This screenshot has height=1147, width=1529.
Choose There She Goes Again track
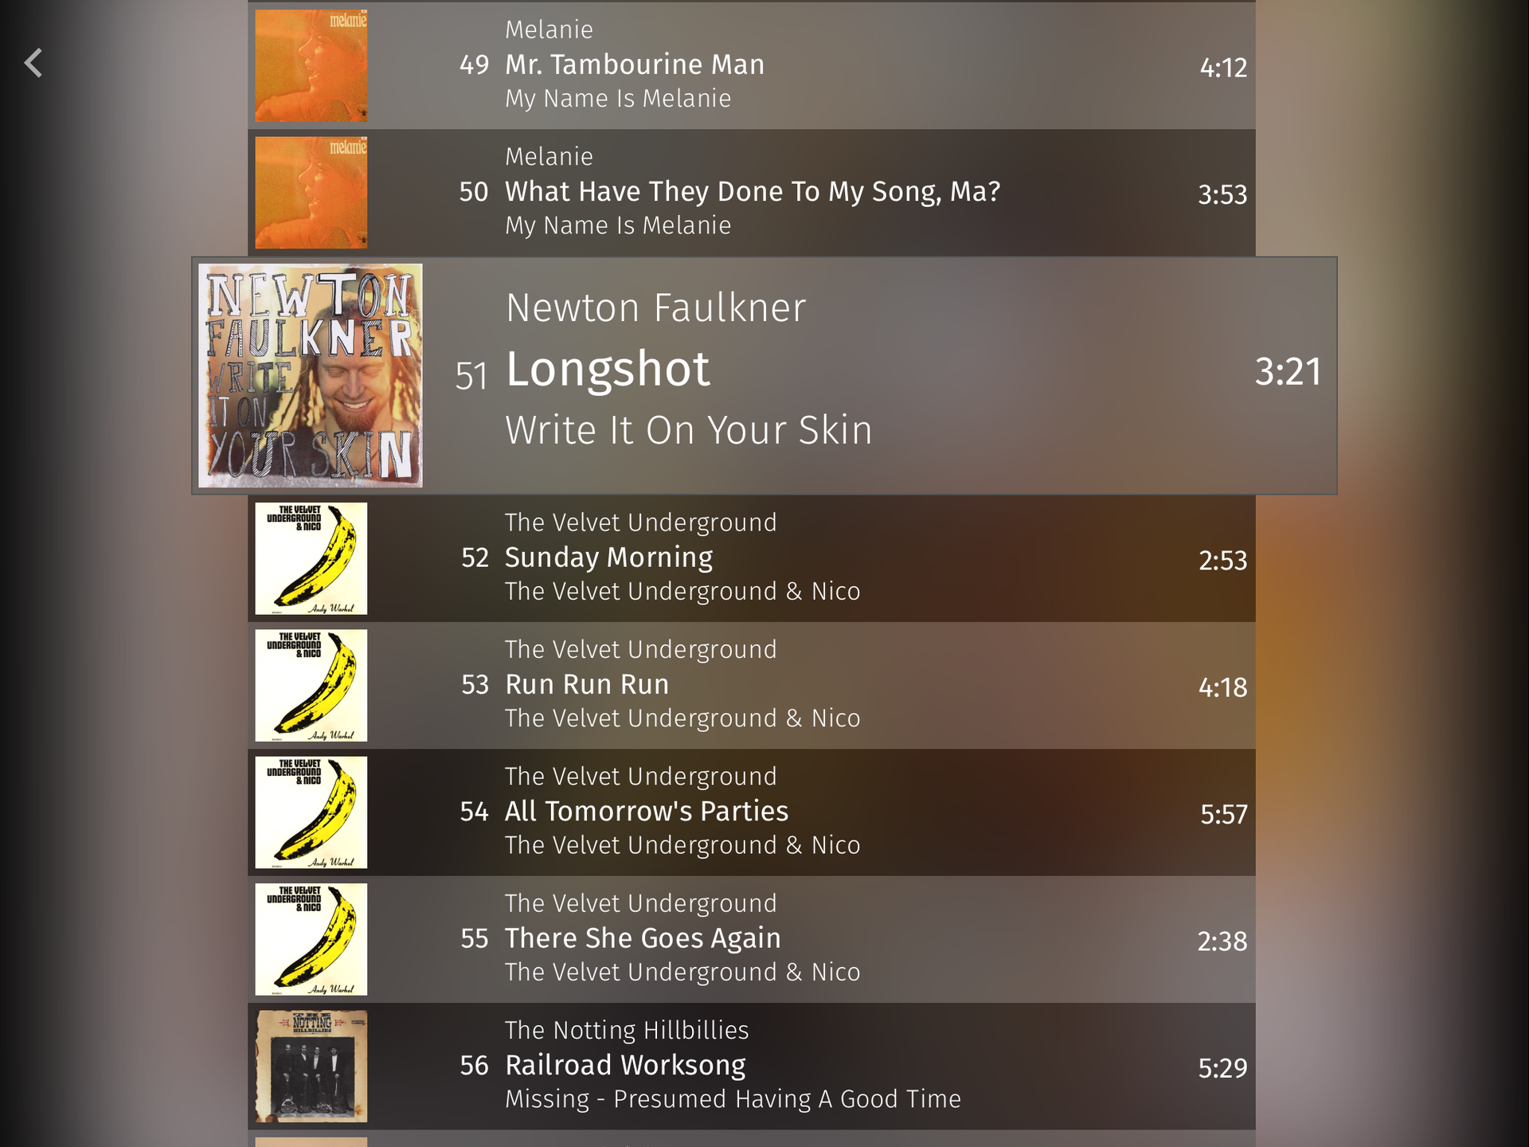(x=752, y=939)
